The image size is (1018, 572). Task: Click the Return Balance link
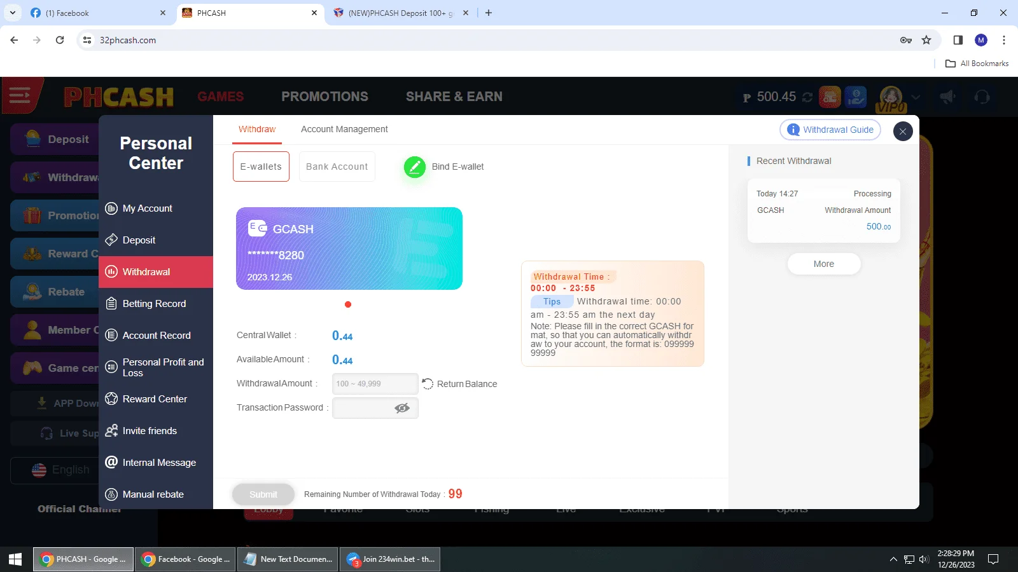tap(467, 384)
